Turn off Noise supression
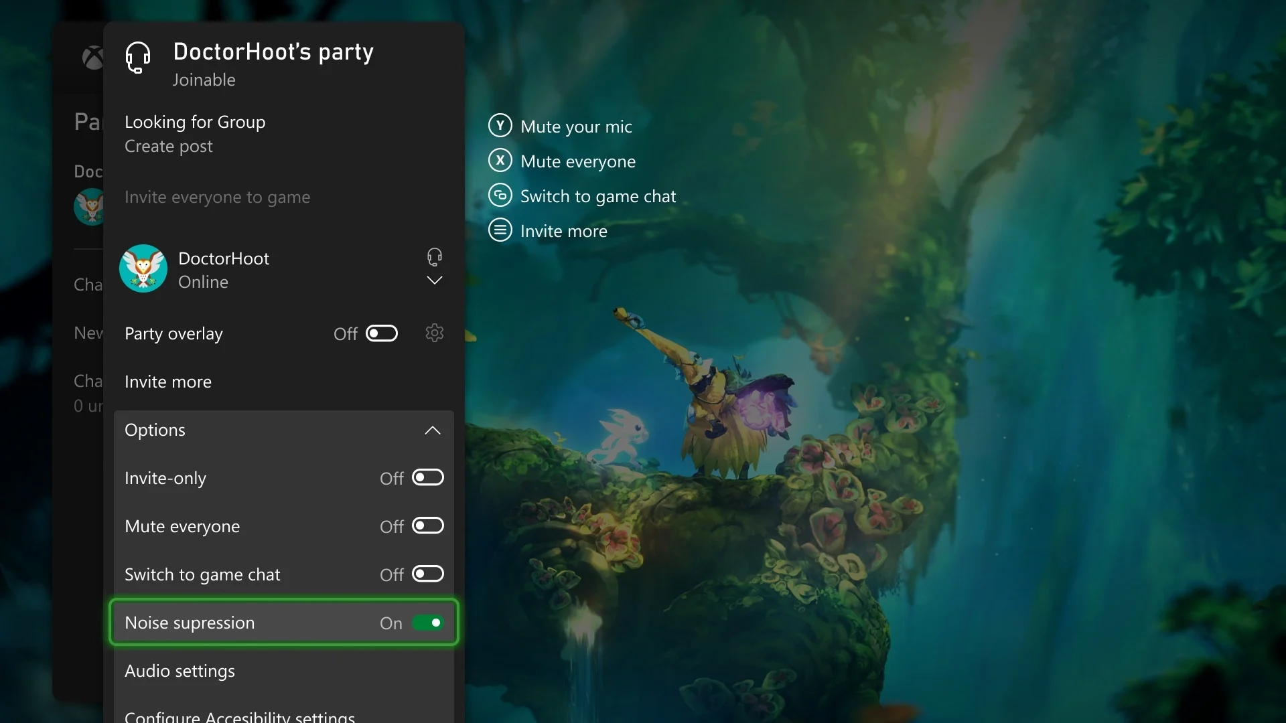This screenshot has width=1286, height=723. (429, 622)
